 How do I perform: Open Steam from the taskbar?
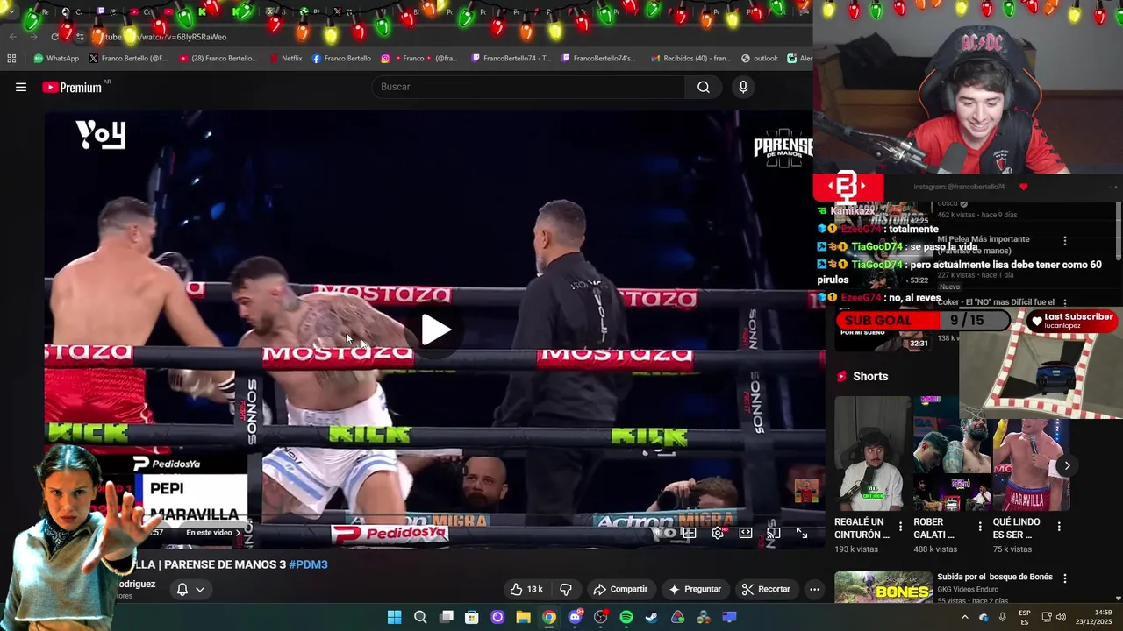(652, 617)
